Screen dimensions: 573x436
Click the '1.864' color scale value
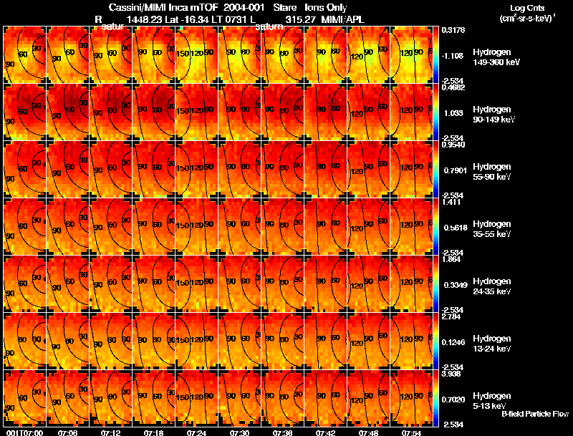[452, 259]
